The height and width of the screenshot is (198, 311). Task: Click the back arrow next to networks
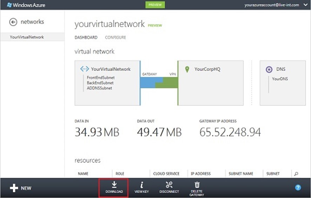tap(13, 22)
